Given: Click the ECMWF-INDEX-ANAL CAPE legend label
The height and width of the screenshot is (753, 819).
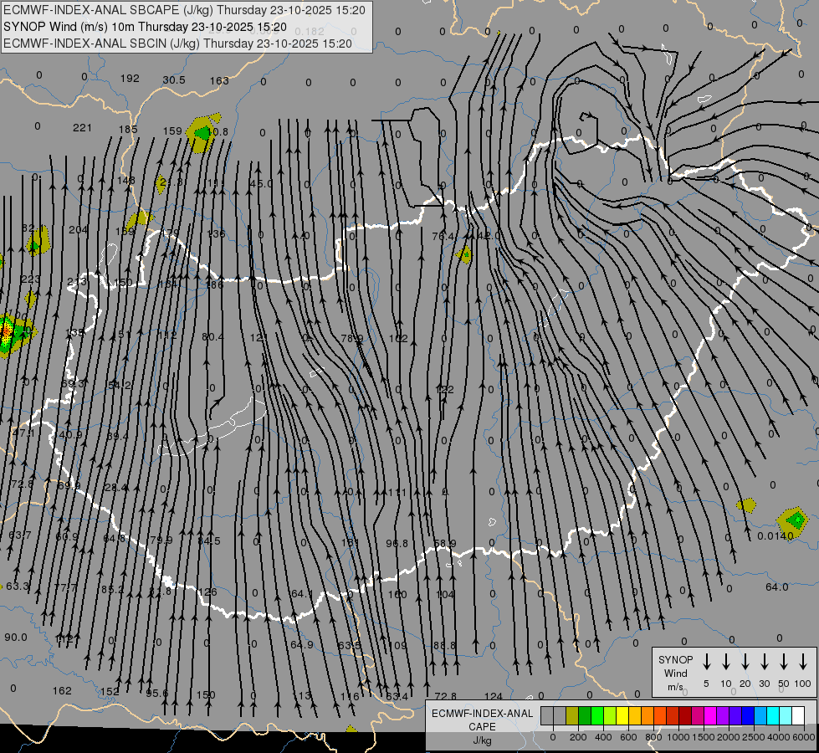Looking at the screenshot, I should 482,726.
